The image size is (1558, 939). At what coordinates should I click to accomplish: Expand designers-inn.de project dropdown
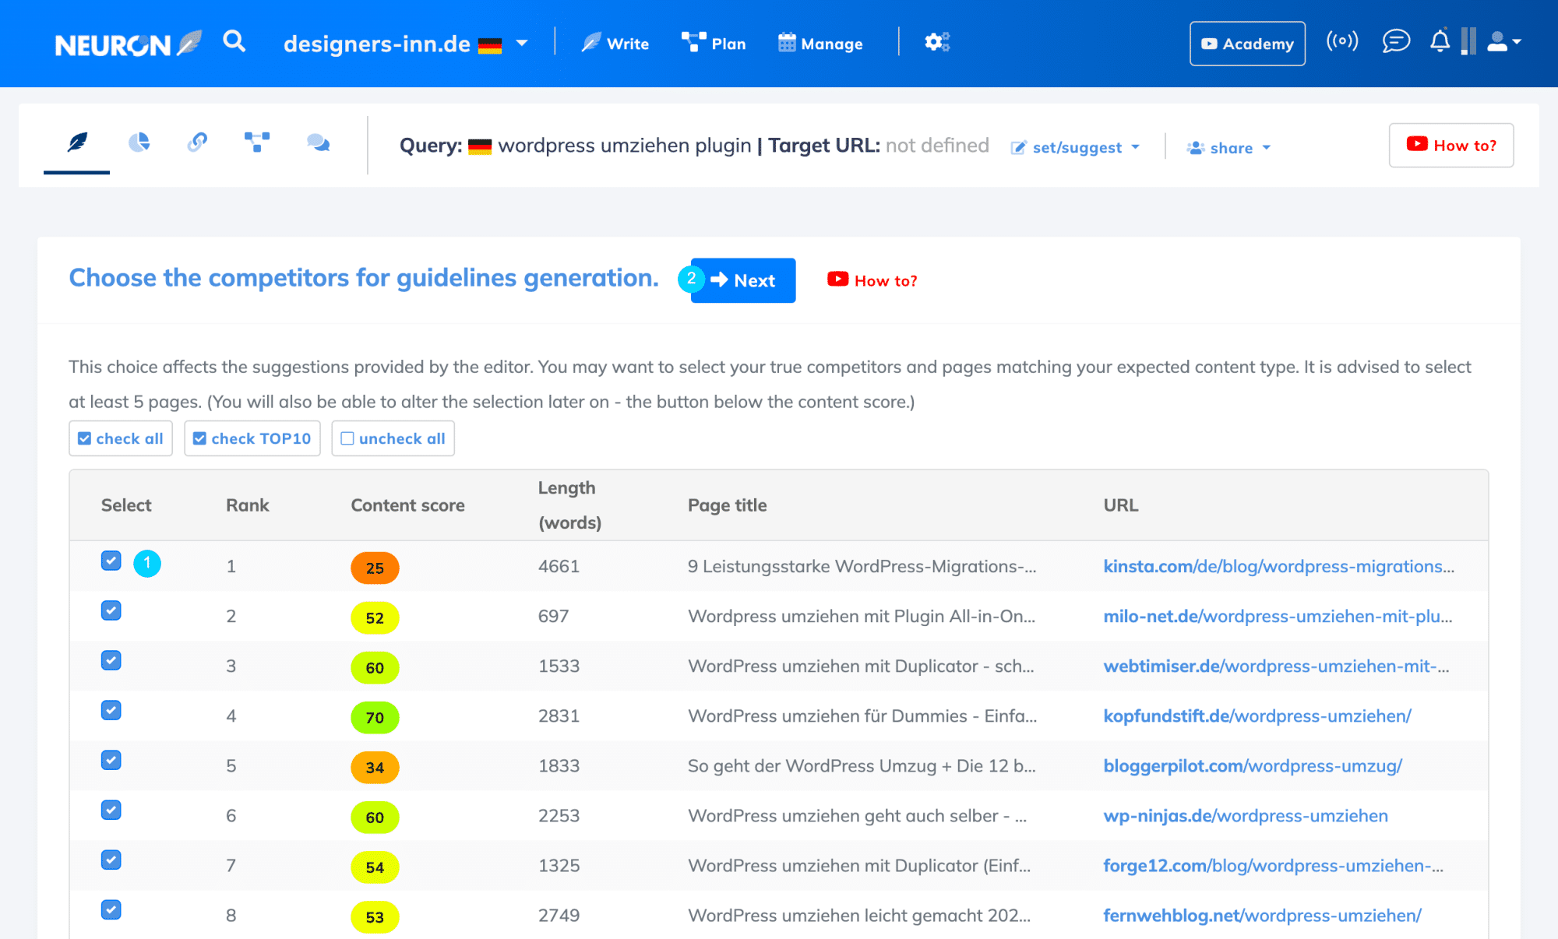406,44
